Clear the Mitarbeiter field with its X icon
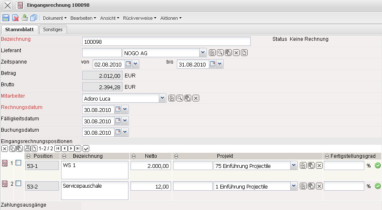Image resolution: width=382 pixels, height=210 pixels. (196, 98)
